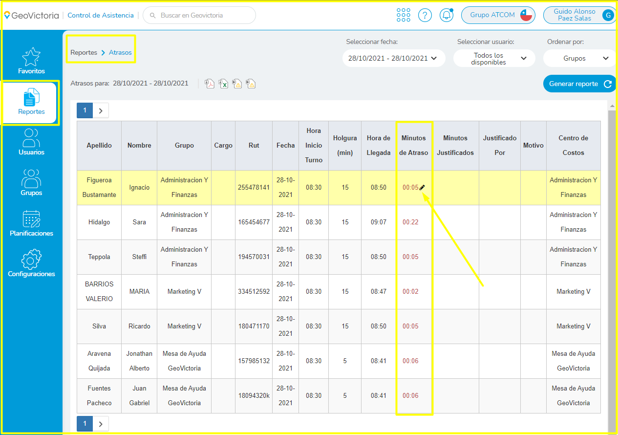
Task: Expand the date range dropdown
Action: tap(394, 58)
